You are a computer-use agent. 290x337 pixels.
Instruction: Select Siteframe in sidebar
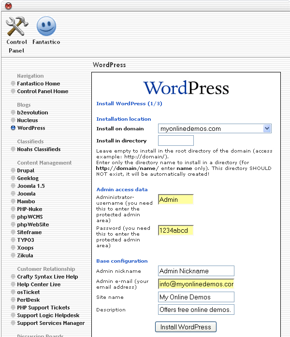[x=29, y=232]
